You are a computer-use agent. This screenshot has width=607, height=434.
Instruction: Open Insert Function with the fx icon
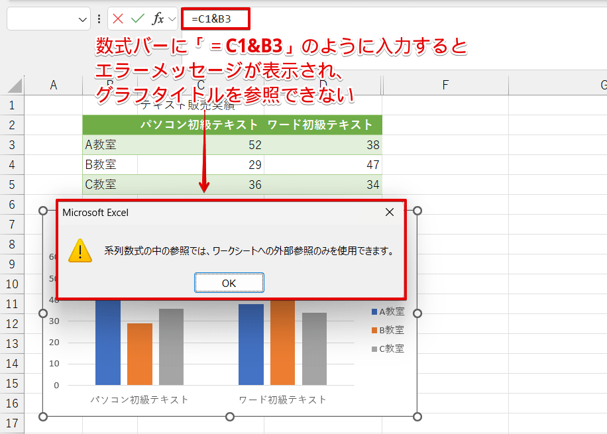(x=158, y=19)
